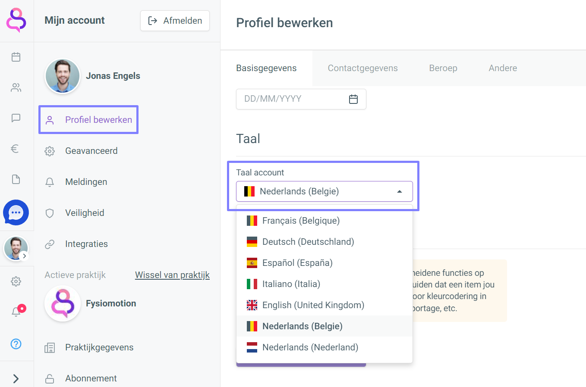This screenshot has height=387, width=586.
Task: Open the date picker calendar icon
Action: point(353,99)
